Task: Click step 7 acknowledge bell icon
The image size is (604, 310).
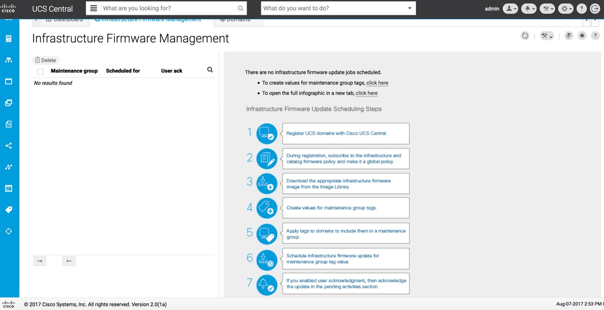Action: (266, 285)
